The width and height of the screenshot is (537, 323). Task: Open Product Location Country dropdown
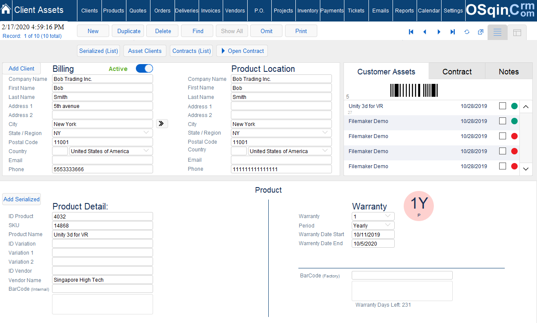[325, 151]
